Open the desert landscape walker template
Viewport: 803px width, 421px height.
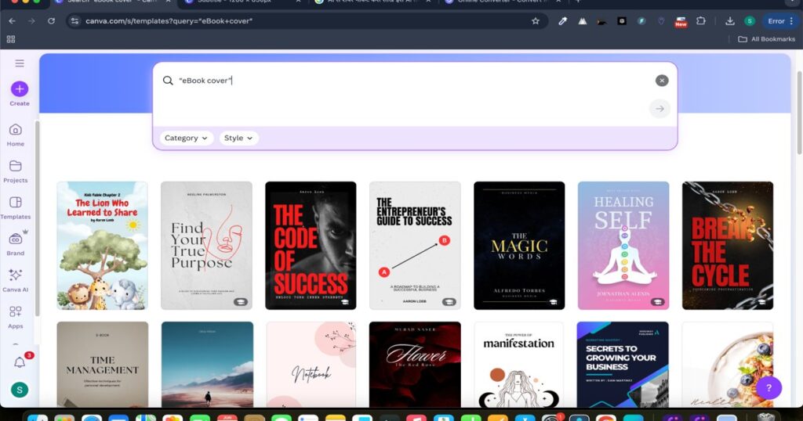[207, 365]
